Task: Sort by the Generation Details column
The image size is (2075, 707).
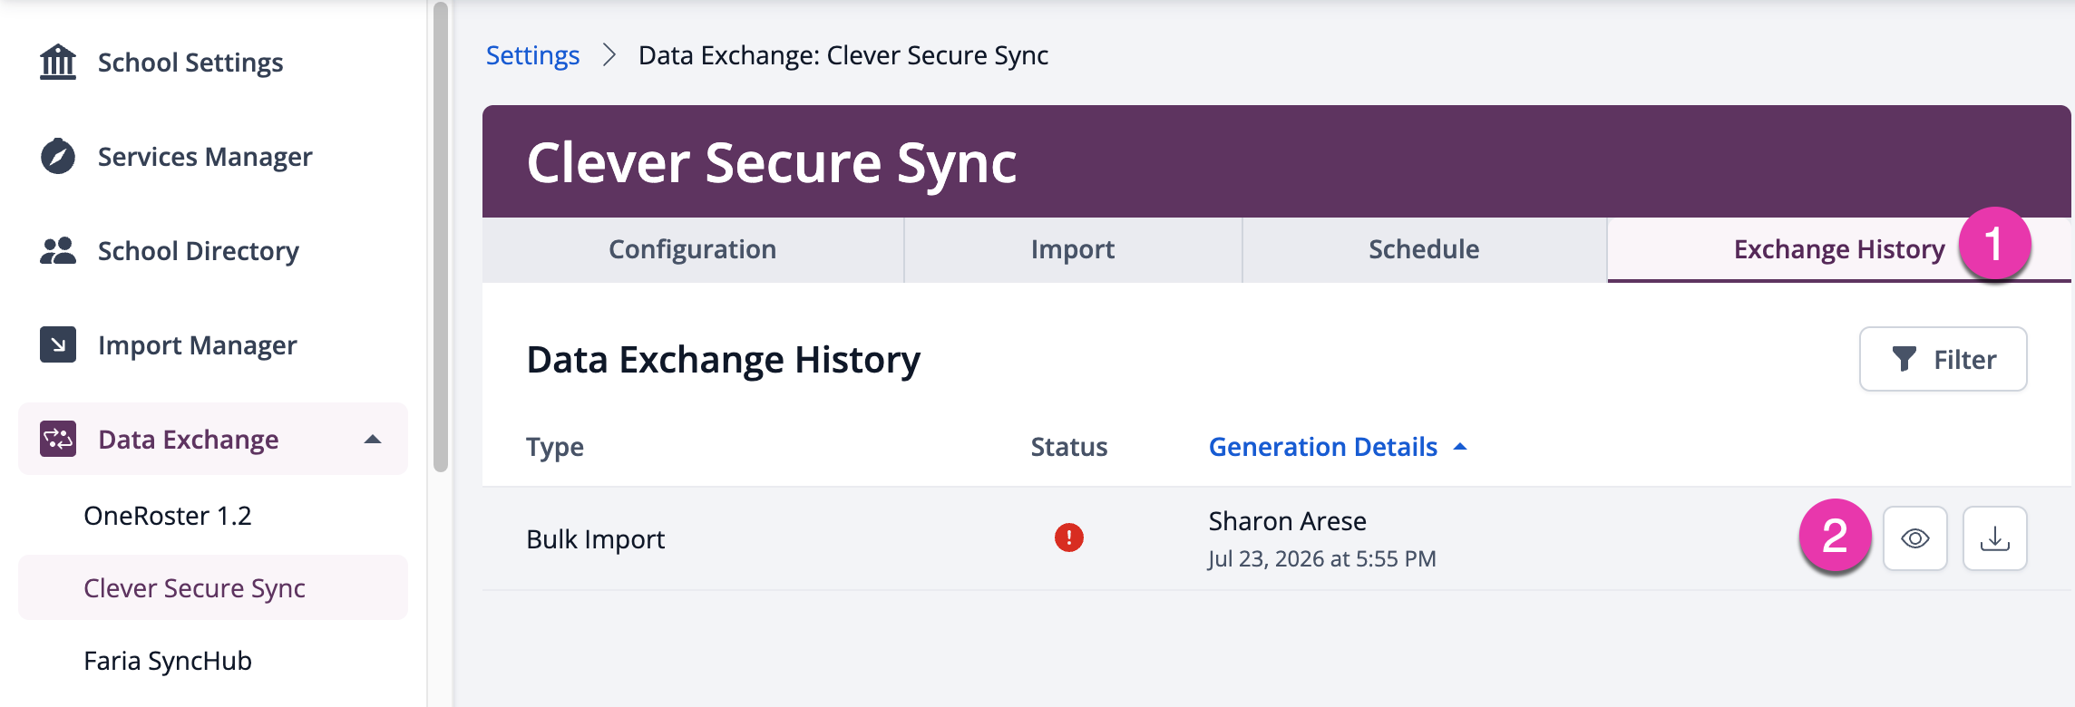Action: [1323, 447]
